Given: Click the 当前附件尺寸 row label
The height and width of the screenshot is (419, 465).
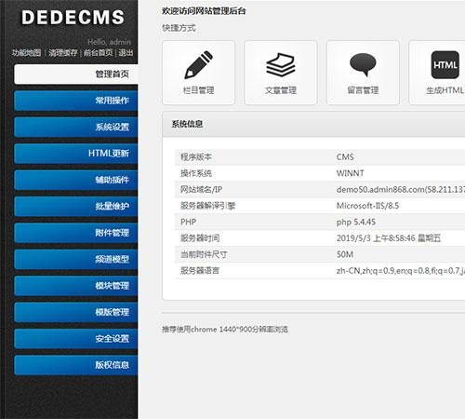Looking at the screenshot, I should 204,254.
